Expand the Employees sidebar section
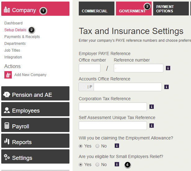Screen dimensions: 191x171 click(35, 110)
